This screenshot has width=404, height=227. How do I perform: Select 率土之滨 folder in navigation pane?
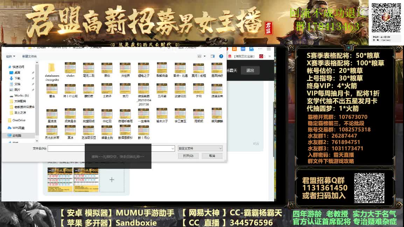coord(18,112)
